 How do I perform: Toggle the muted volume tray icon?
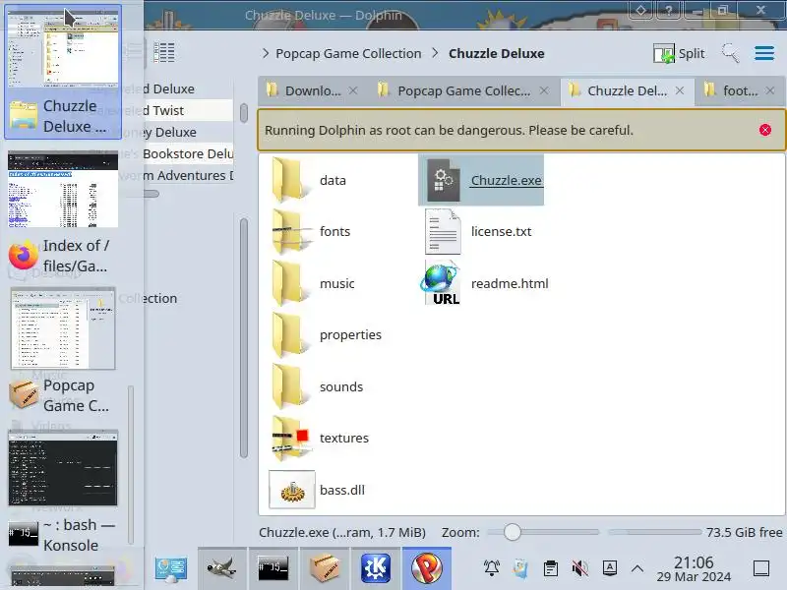point(579,568)
